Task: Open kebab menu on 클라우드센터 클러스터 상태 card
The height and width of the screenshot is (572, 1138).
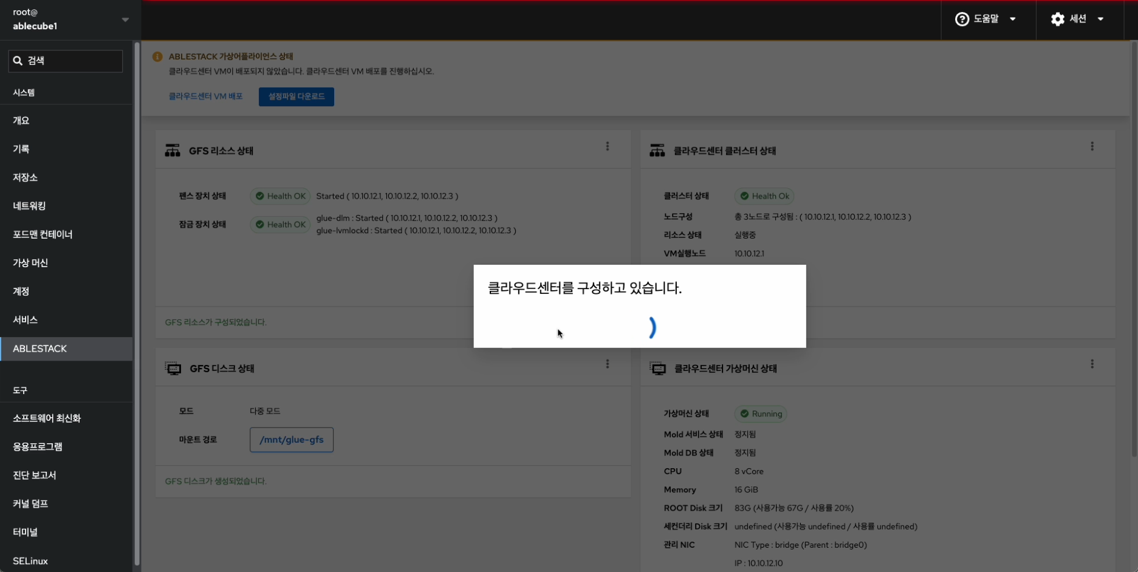Action: (x=1092, y=146)
